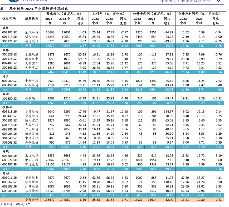
Task: Select company name '泰胜风能'
Action: tap(32, 54)
